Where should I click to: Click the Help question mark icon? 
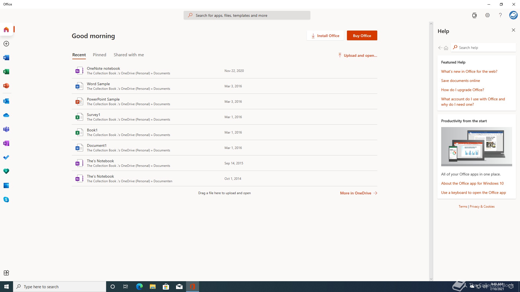[500, 15]
